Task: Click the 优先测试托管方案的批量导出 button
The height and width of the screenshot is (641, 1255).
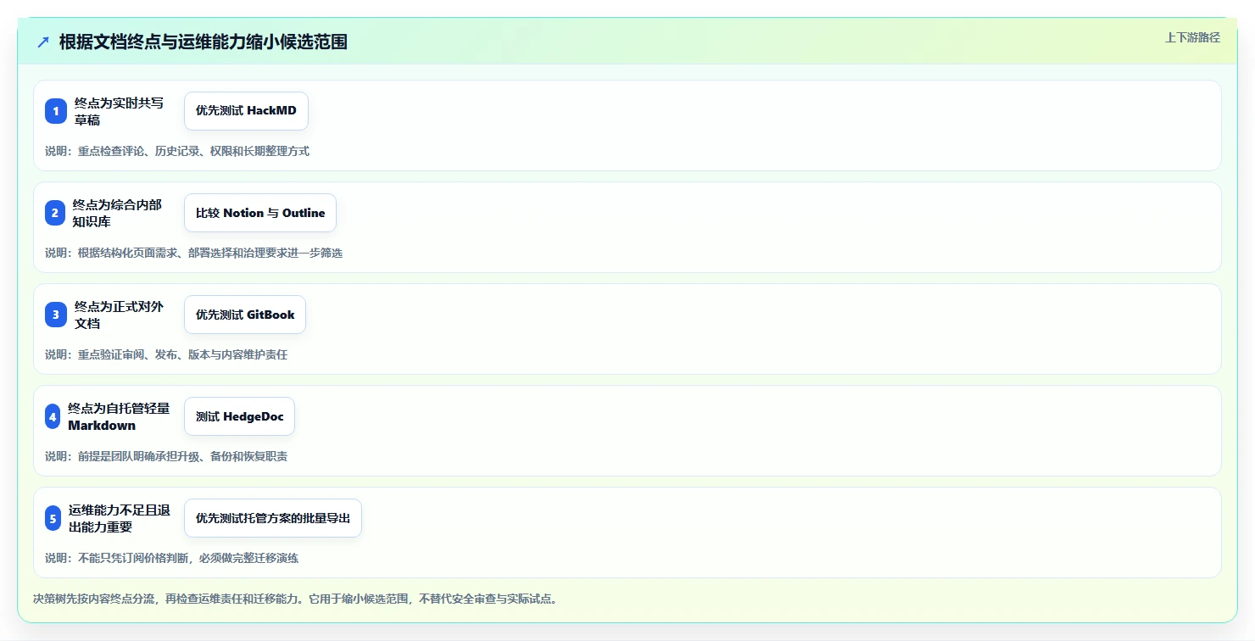Action: 273,518
